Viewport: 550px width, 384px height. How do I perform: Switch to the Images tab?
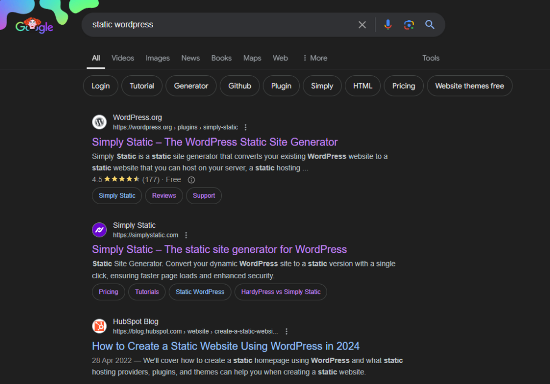click(157, 58)
